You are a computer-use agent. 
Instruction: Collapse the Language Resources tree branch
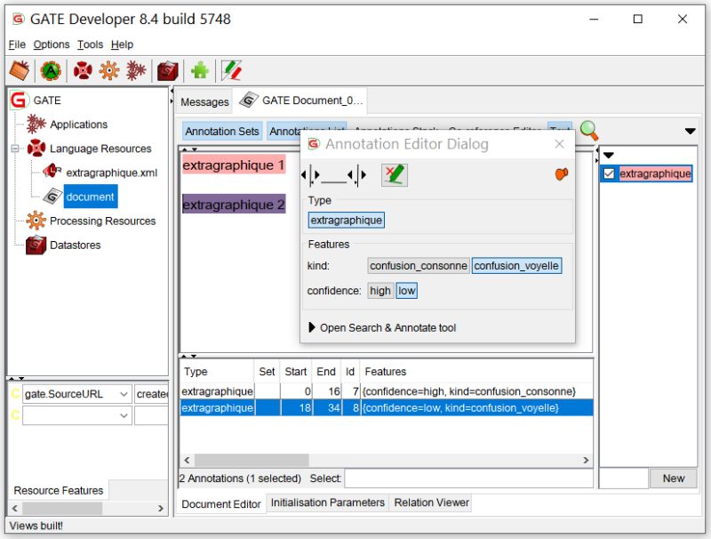coord(15,149)
